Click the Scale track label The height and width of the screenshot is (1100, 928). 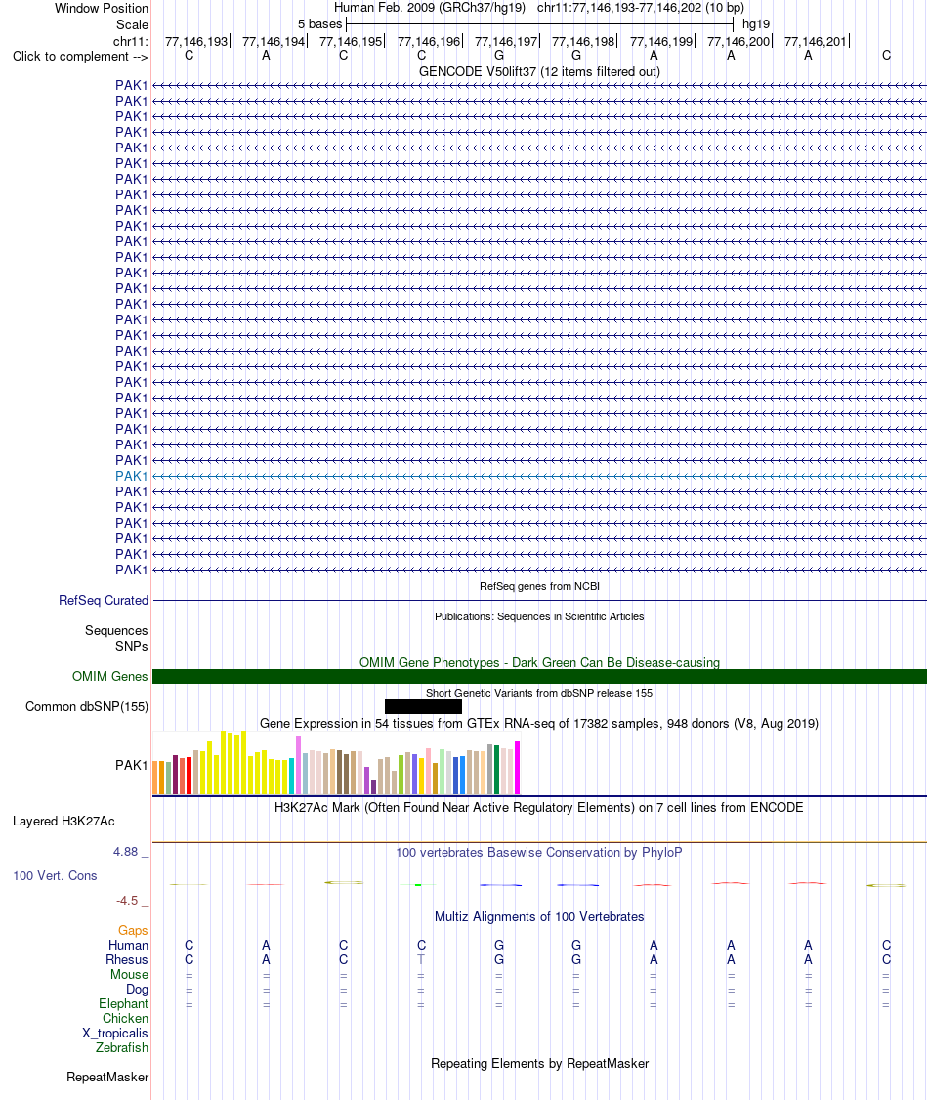coord(132,24)
